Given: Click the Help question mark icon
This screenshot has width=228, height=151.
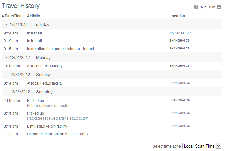Looking at the screenshot, I should pos(196,7).
